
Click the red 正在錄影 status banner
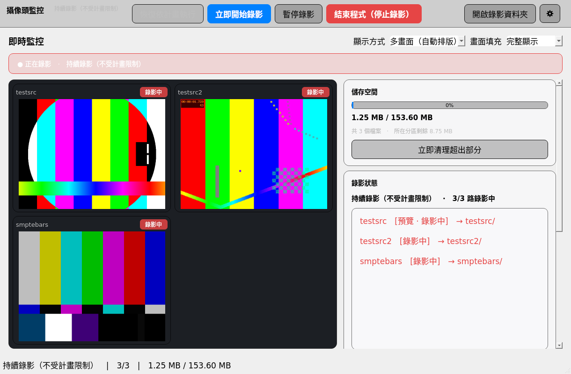pos(285,64)
